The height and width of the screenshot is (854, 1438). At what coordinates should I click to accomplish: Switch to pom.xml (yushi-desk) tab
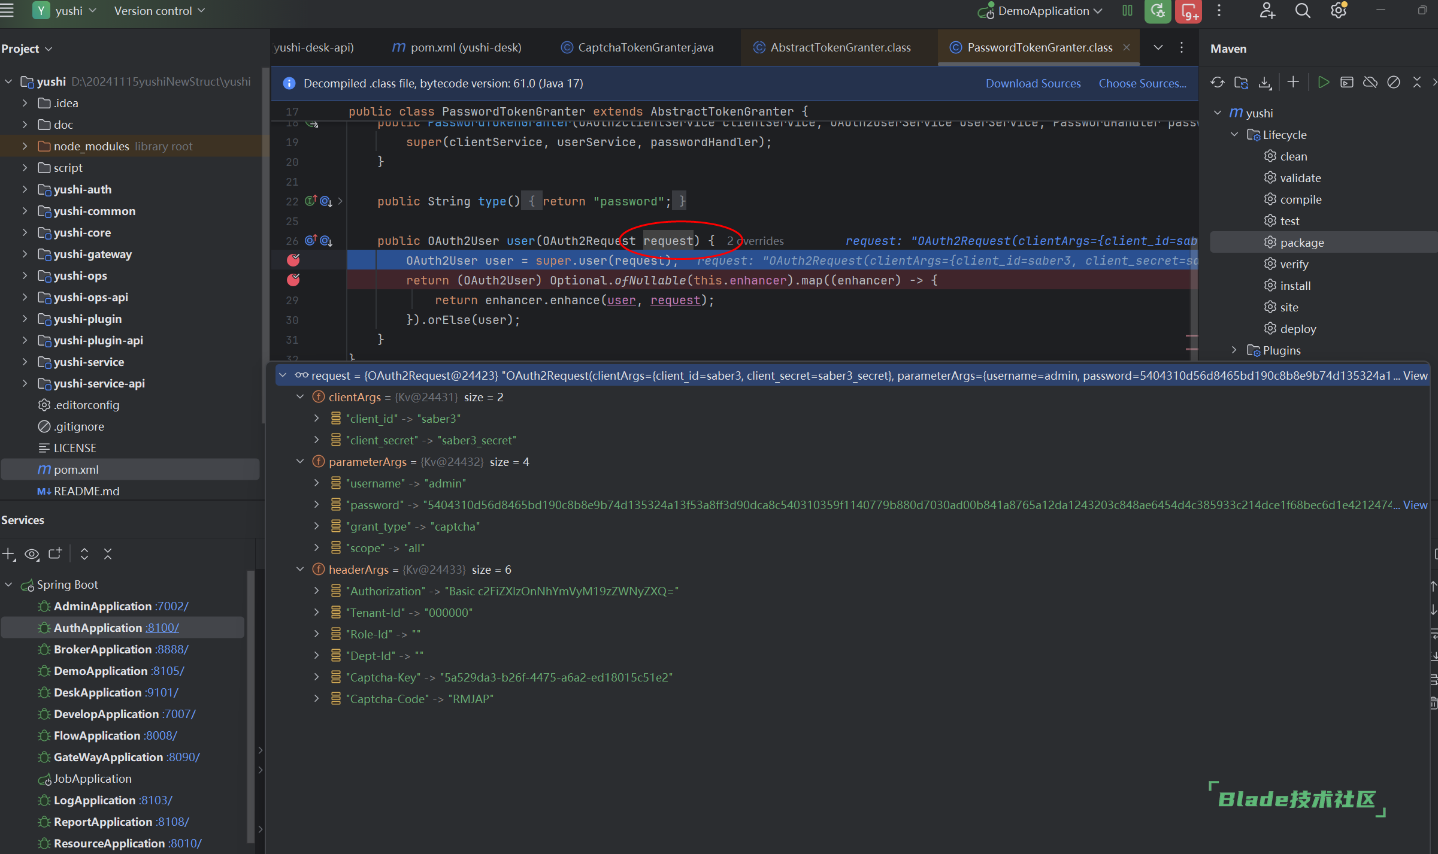pos(457,47)
